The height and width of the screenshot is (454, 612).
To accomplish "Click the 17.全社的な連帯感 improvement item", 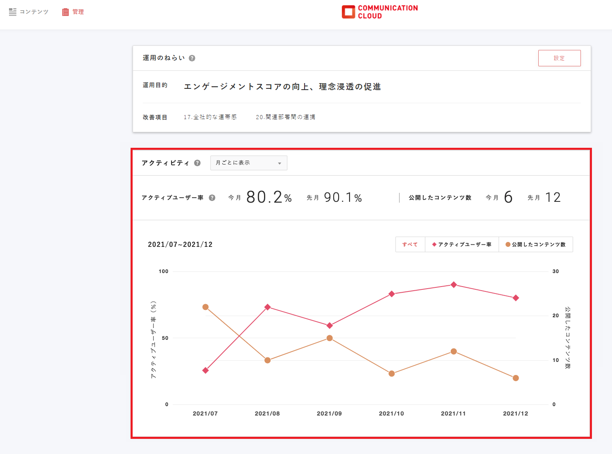I will 210,117.
